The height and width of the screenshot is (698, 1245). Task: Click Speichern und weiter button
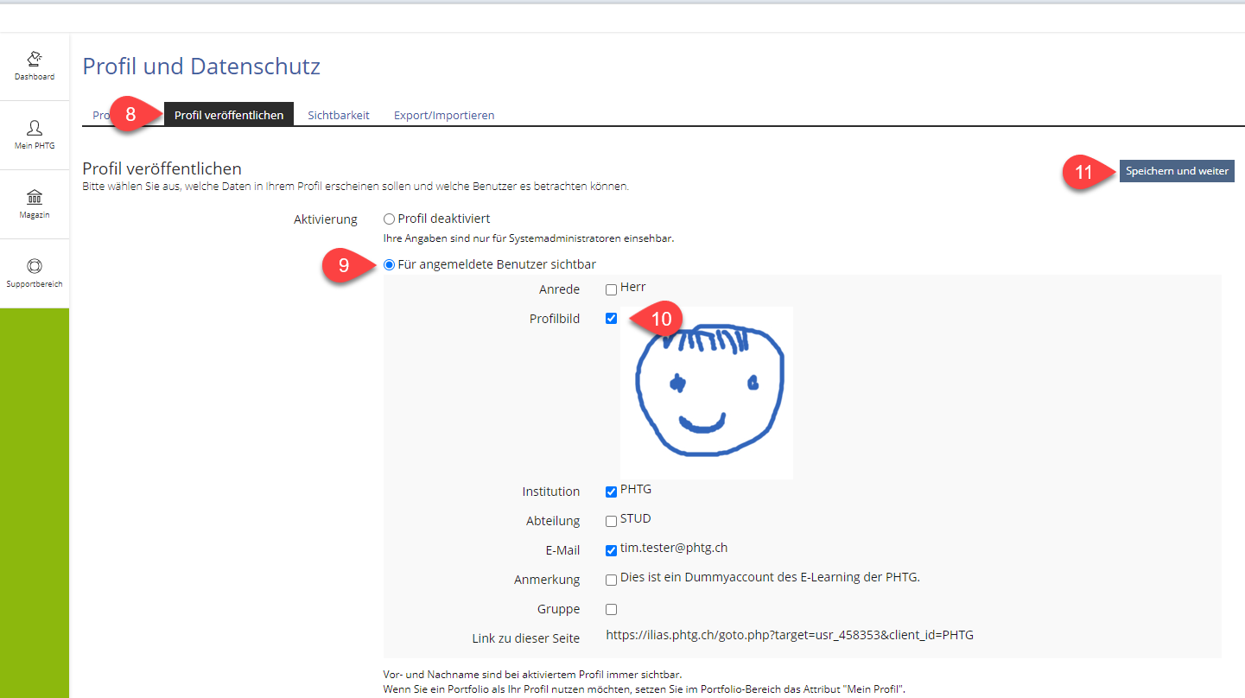point(1177,171)
